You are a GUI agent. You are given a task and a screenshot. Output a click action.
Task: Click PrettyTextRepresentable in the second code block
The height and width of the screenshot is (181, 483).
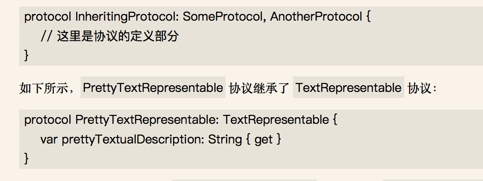(x=147, y=120)
